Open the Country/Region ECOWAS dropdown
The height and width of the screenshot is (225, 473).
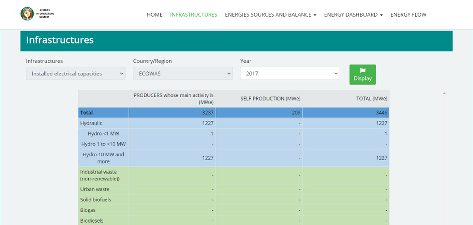coord(183,73)
